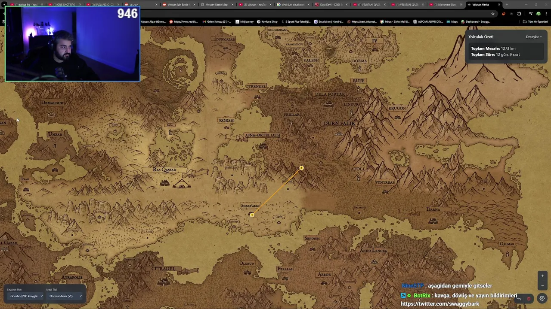Open a new browser tab with plus
This screenshot has height=309, width=551.
pos(507,5)
